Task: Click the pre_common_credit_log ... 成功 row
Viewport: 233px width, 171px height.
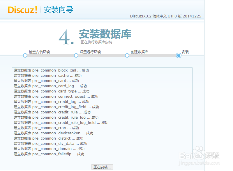Action: [51, 102]
